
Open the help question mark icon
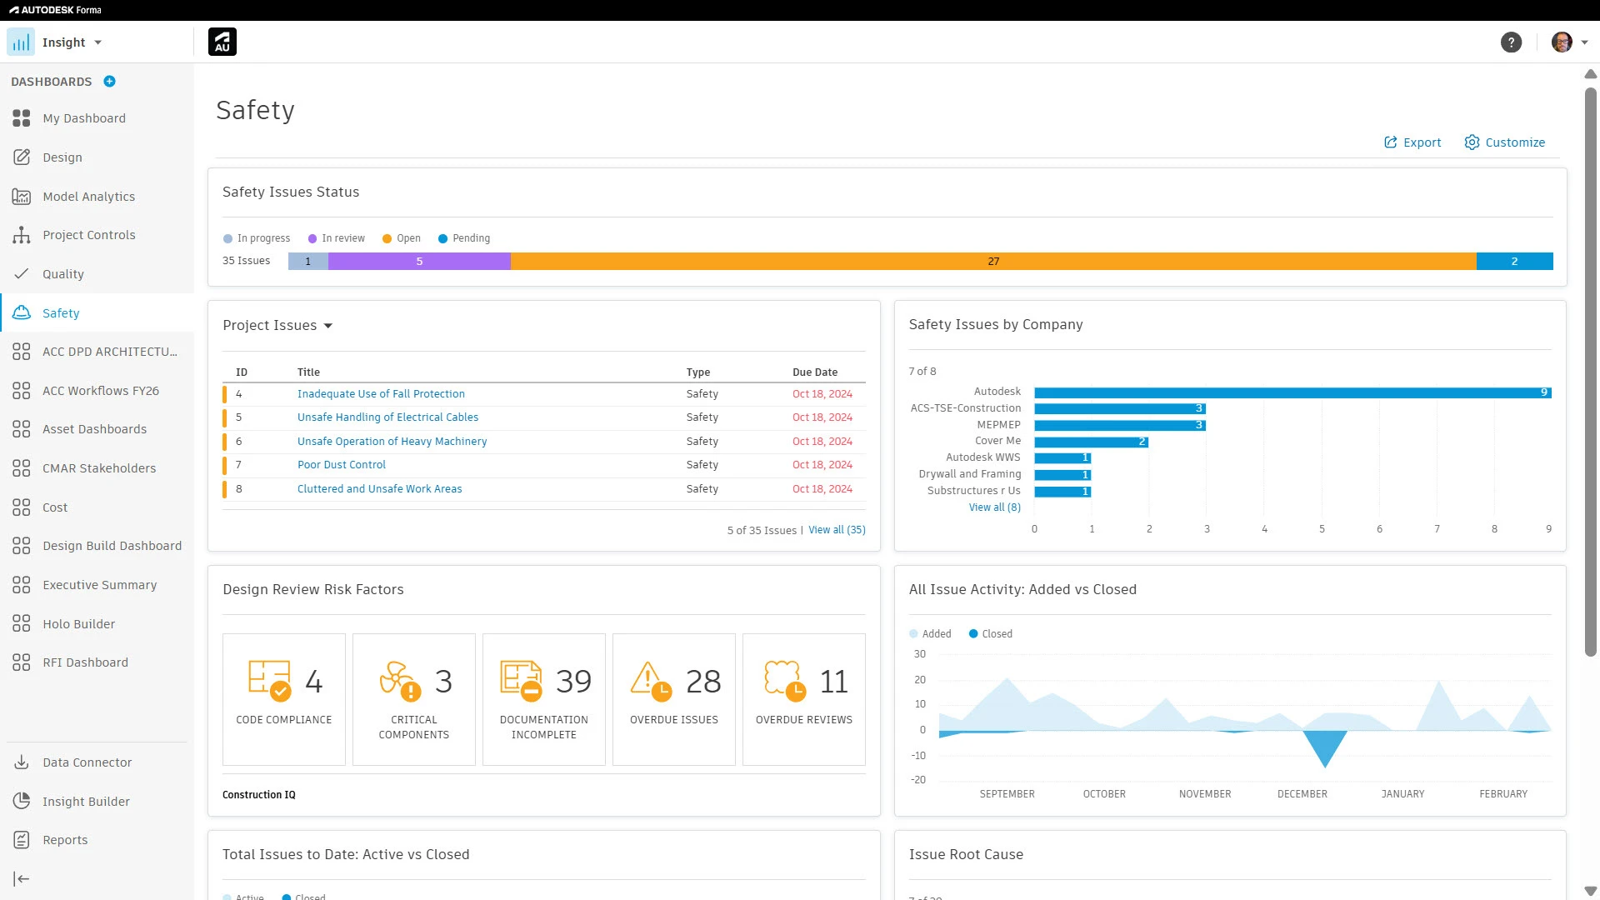pyautogui.click(x=1511, y=42)
